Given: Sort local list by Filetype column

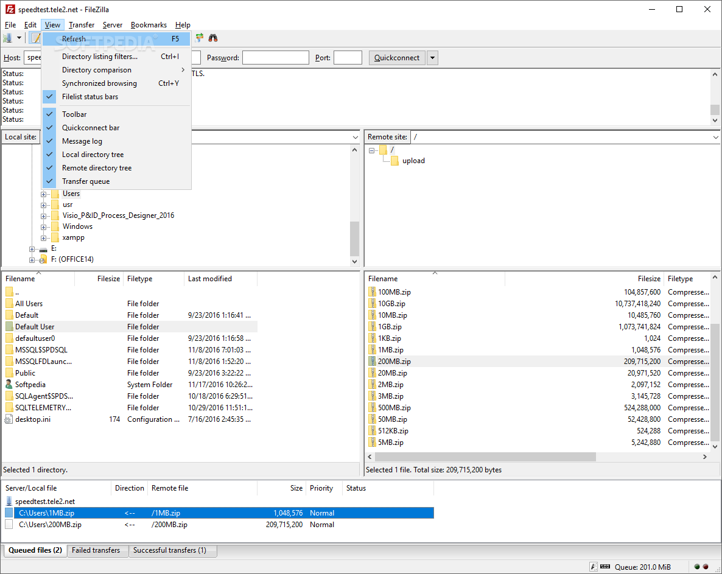Looking at the screenshot, I should pos(153,279).
